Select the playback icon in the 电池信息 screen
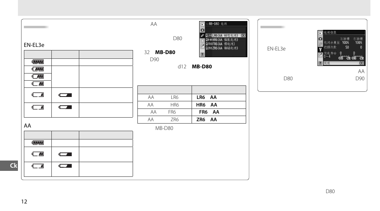The width and height of the screenshot is (380, 211). click(x=320, y=33)
